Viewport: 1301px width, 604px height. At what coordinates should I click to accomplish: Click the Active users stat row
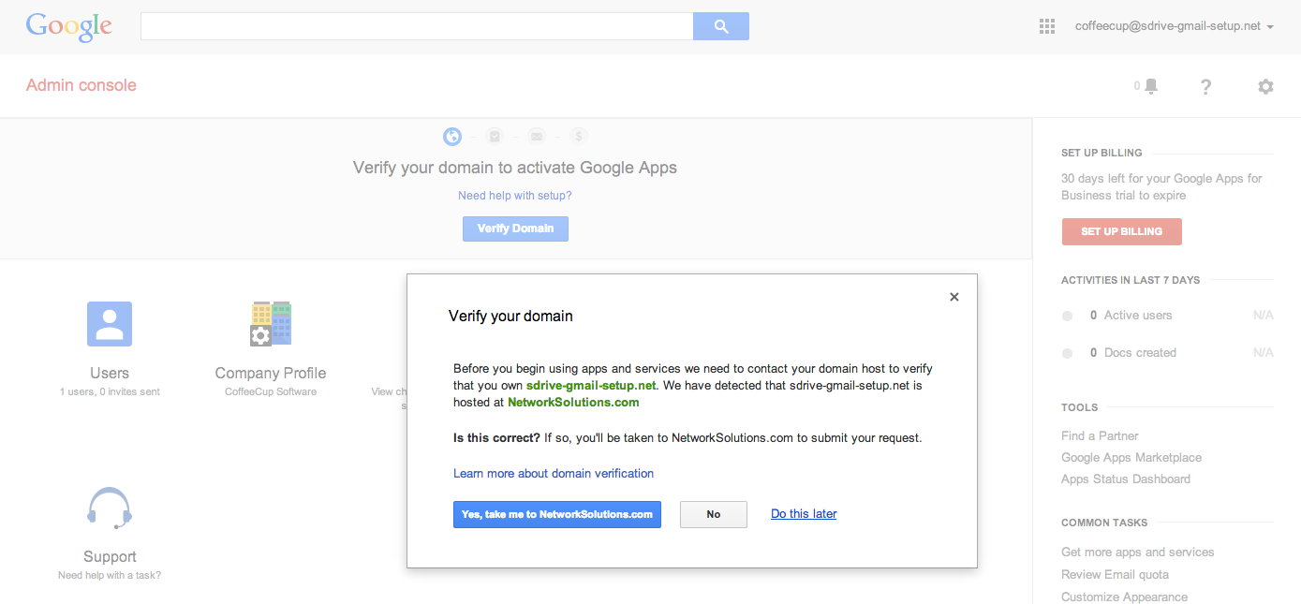click(x=1167, y=316)
